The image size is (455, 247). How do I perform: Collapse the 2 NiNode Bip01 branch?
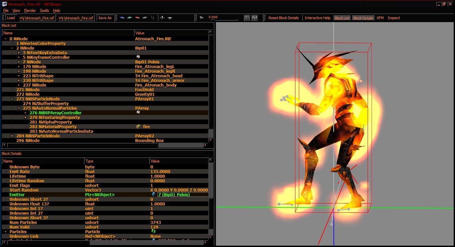[x=12, y=48]
